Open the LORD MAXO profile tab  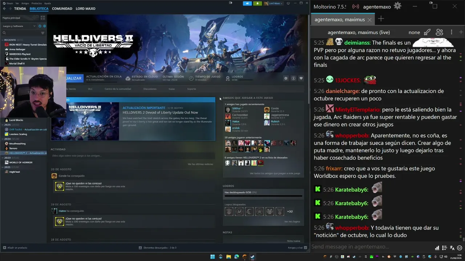(x=85, y=9)
